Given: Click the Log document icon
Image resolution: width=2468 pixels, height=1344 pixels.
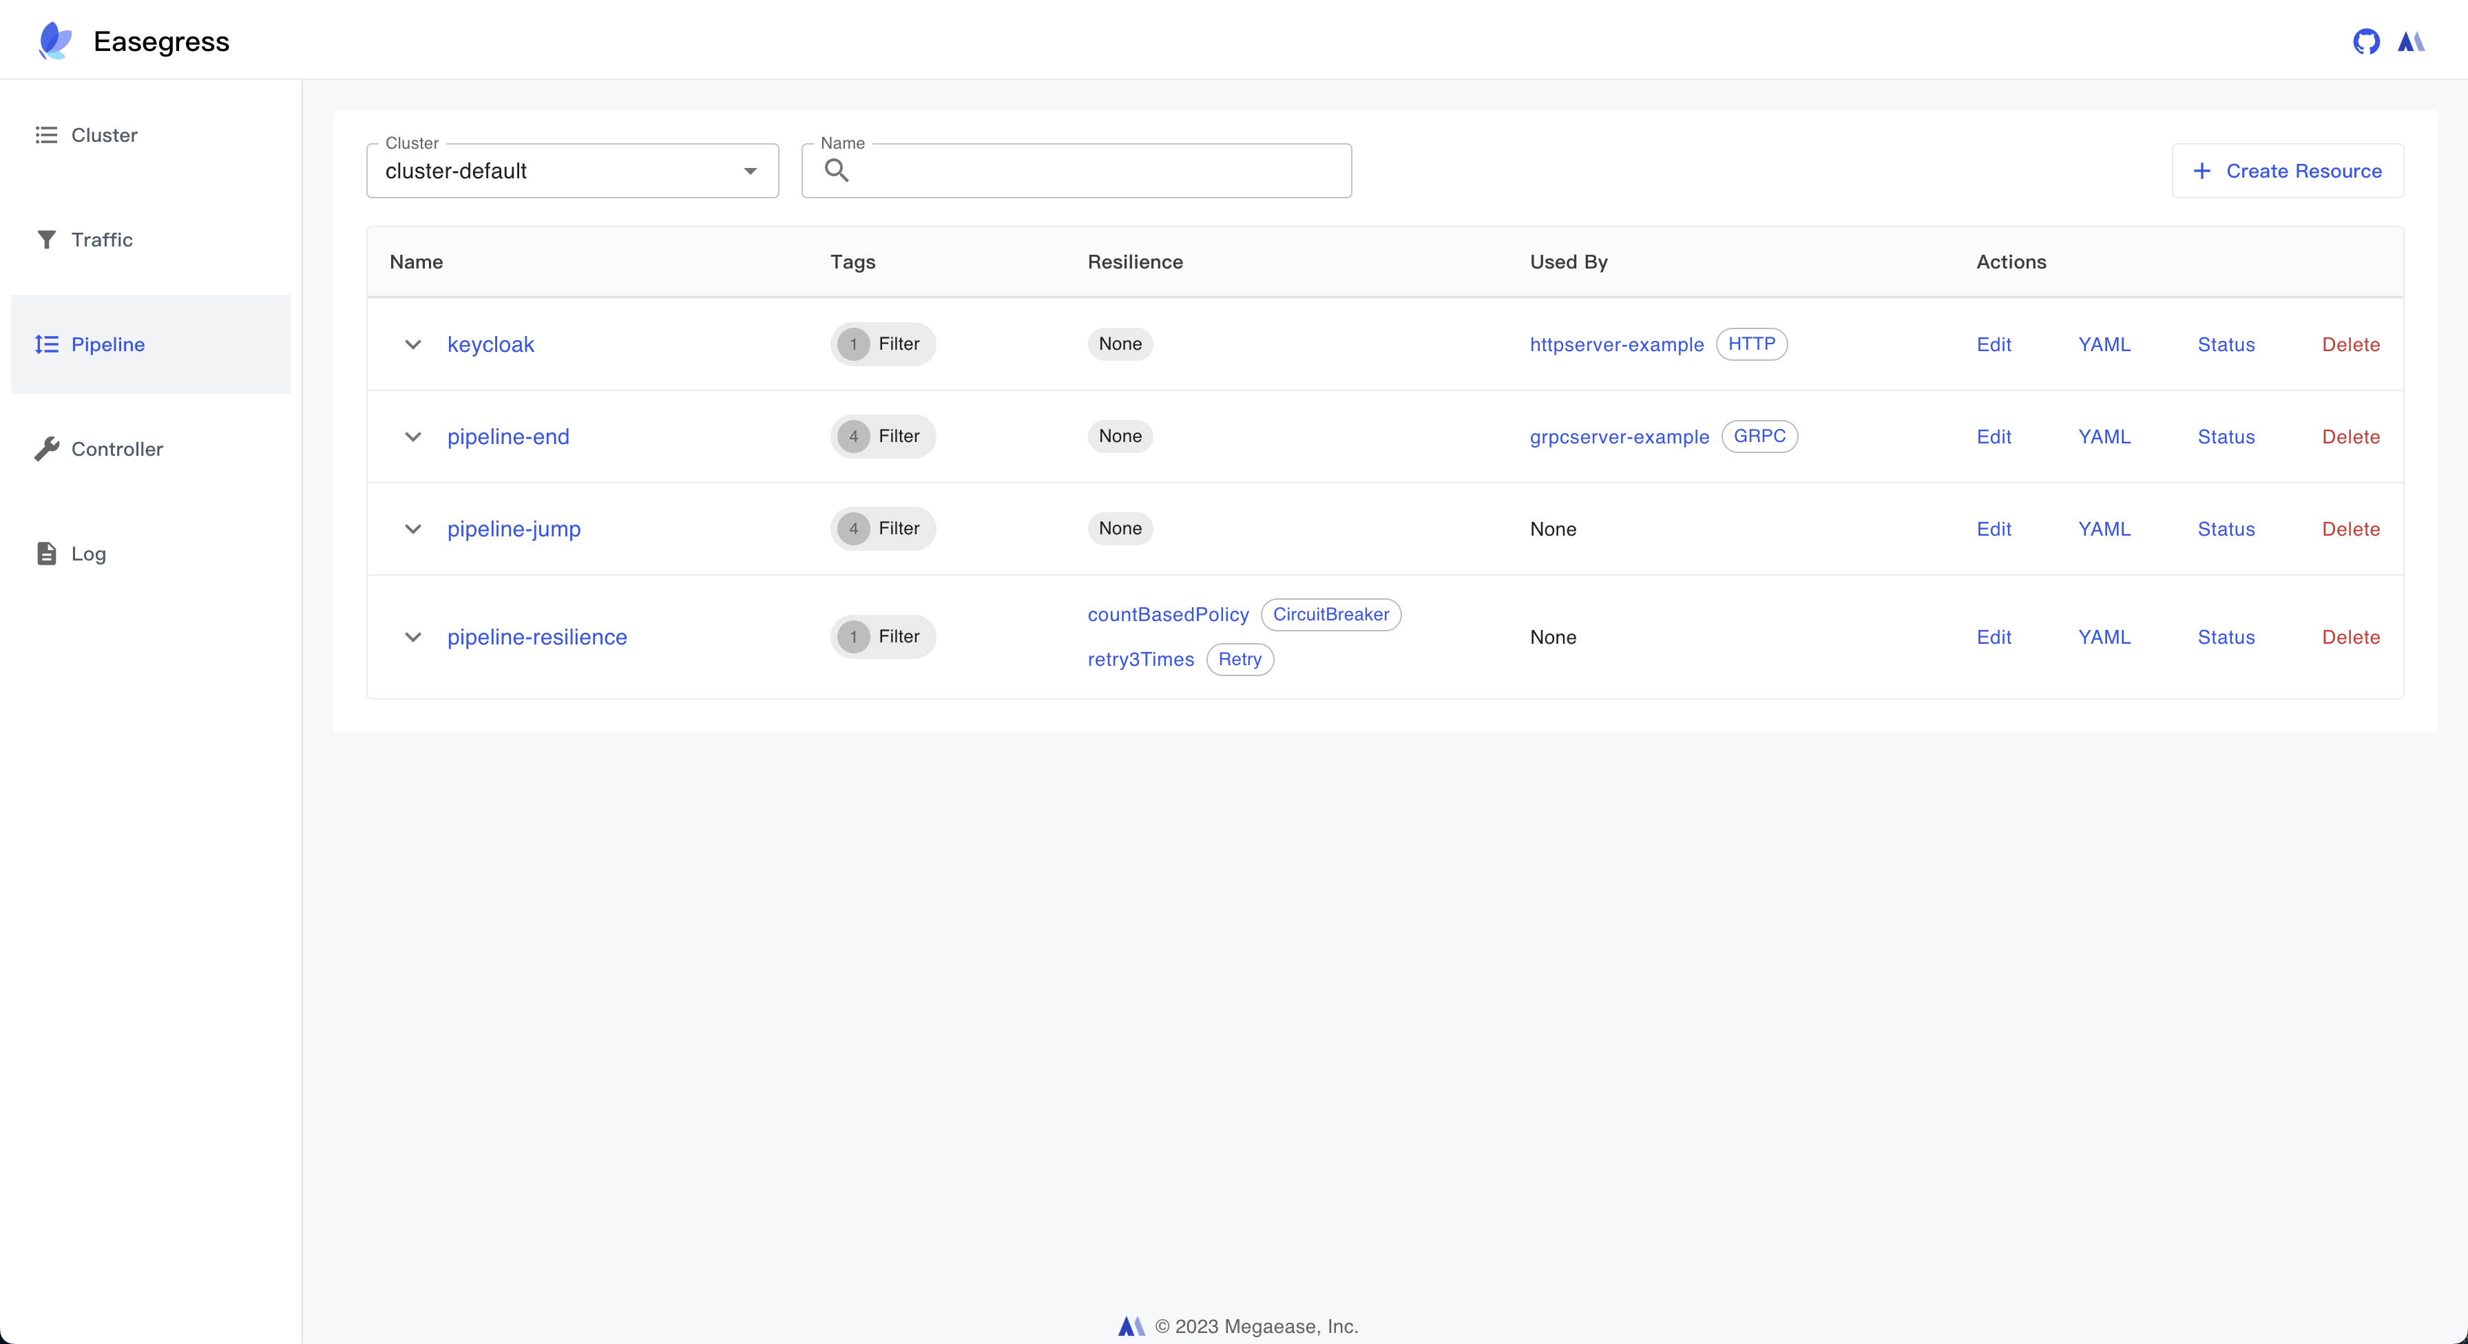Looking at the screenshot, I should pos(46,554).
